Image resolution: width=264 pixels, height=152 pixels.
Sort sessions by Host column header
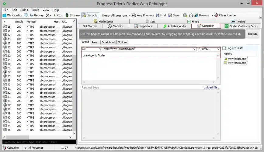(57, 22)
